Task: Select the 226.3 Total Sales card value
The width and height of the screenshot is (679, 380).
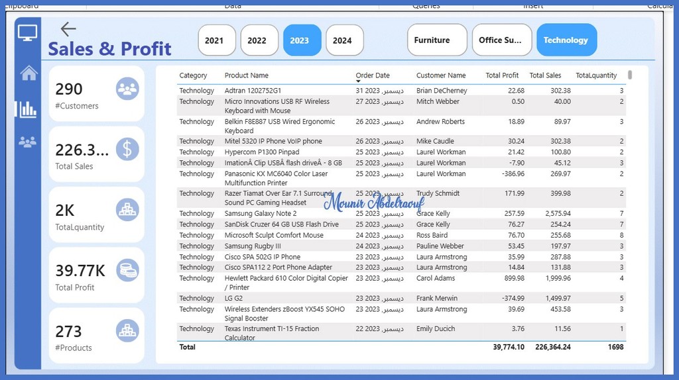Action: tap(82, 150)
